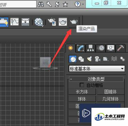
Task: Switch to the Create panel tab
Action: [x=71, y=48]
